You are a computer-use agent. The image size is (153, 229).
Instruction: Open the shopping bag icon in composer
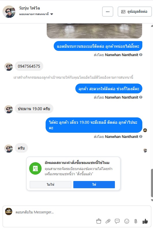tap(99, 221)
